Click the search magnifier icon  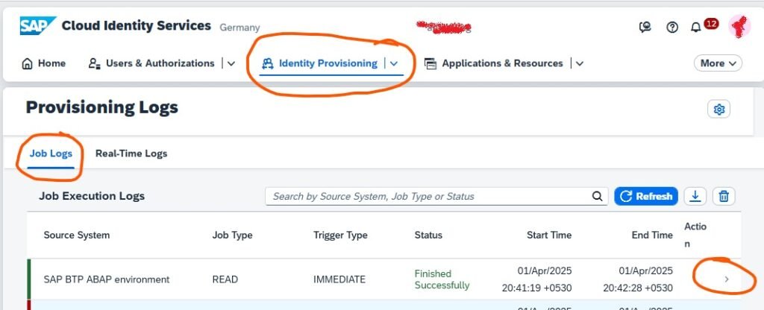pyautogui.click(x=597, y=197)
